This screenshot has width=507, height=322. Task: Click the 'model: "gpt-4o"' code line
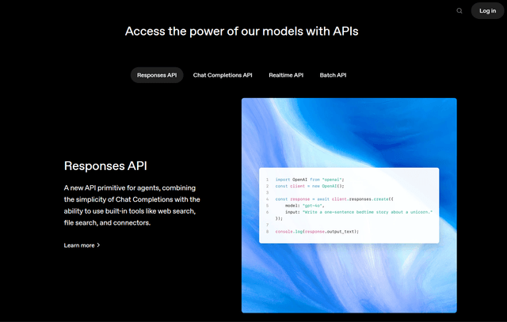point(304,206)
